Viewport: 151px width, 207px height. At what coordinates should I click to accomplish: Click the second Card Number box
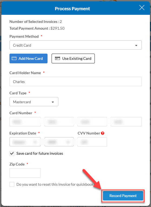point(59,122)
